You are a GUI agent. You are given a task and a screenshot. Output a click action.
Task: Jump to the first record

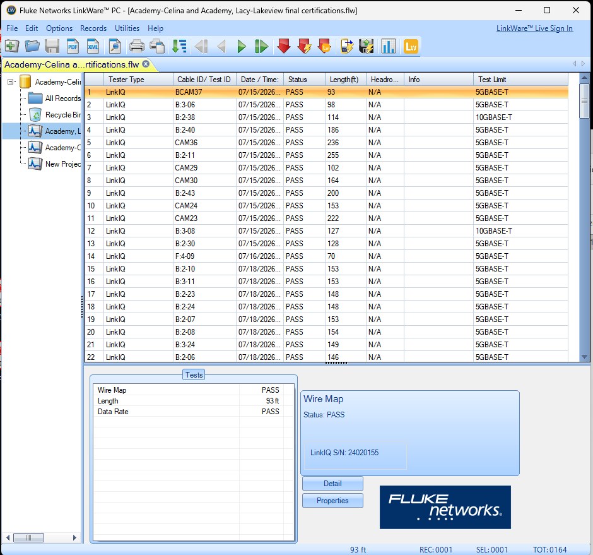[x=201, y=46]
